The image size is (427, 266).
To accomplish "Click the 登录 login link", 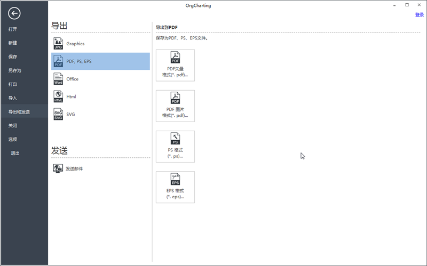I will 420,15.
